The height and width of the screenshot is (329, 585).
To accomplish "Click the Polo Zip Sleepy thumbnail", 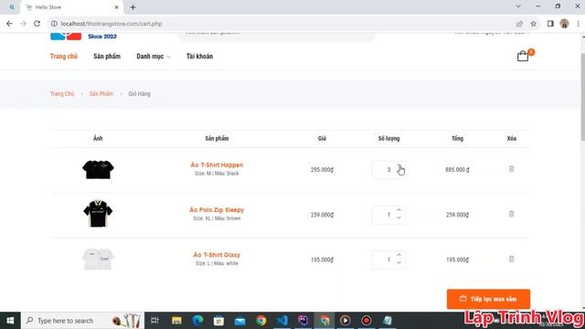I will click(98, 213).
